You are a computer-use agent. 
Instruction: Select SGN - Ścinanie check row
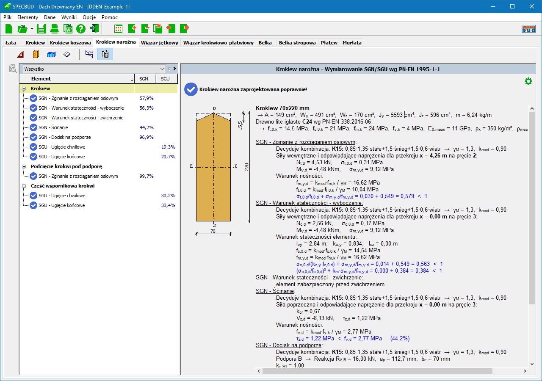pyautogui.click(x=53, y=127)
